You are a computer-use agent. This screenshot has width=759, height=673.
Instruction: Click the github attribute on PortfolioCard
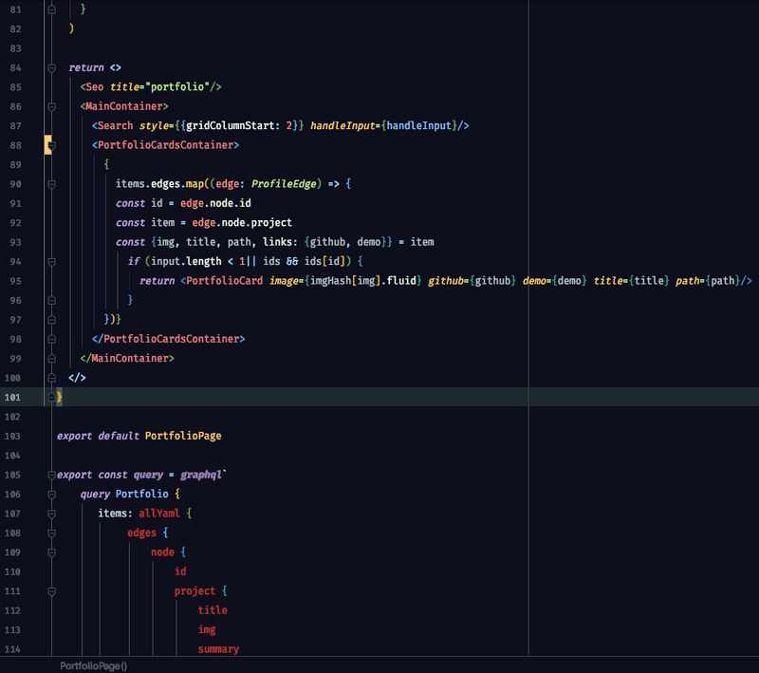[445, 281]
